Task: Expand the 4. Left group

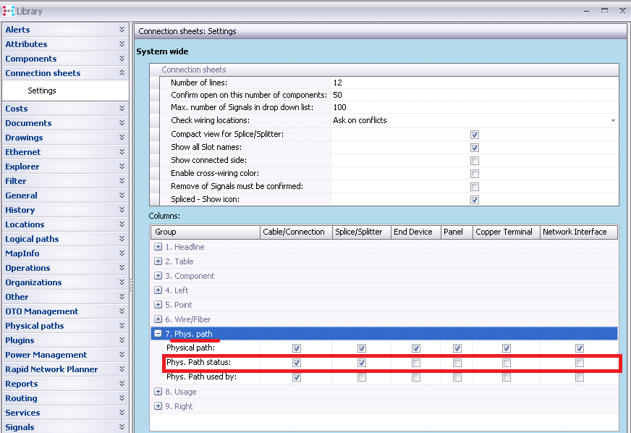Action: 158,290
